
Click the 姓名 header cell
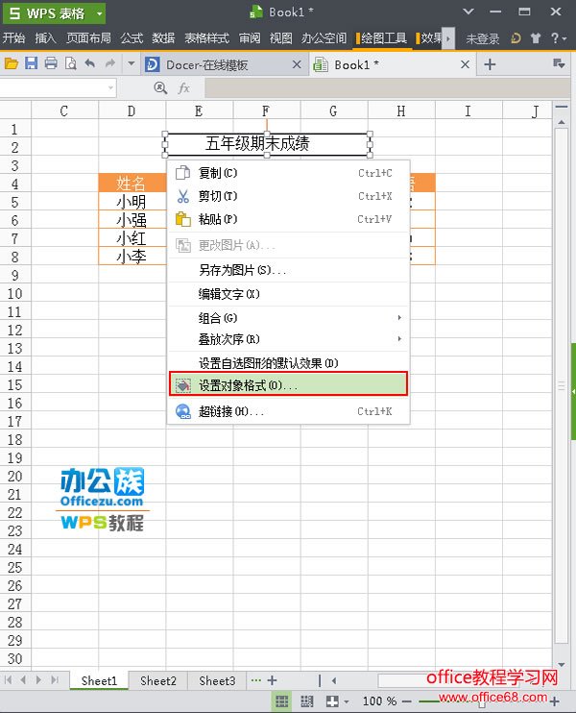(132, 183)
